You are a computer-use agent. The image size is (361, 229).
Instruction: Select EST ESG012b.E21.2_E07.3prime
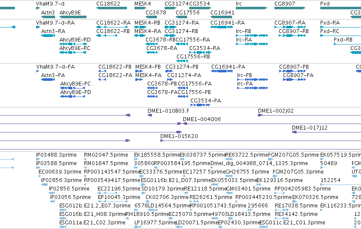[x=63, y=210]
